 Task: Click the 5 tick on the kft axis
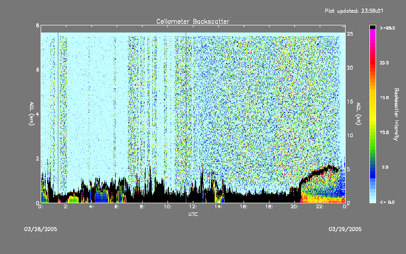point(349,169)
